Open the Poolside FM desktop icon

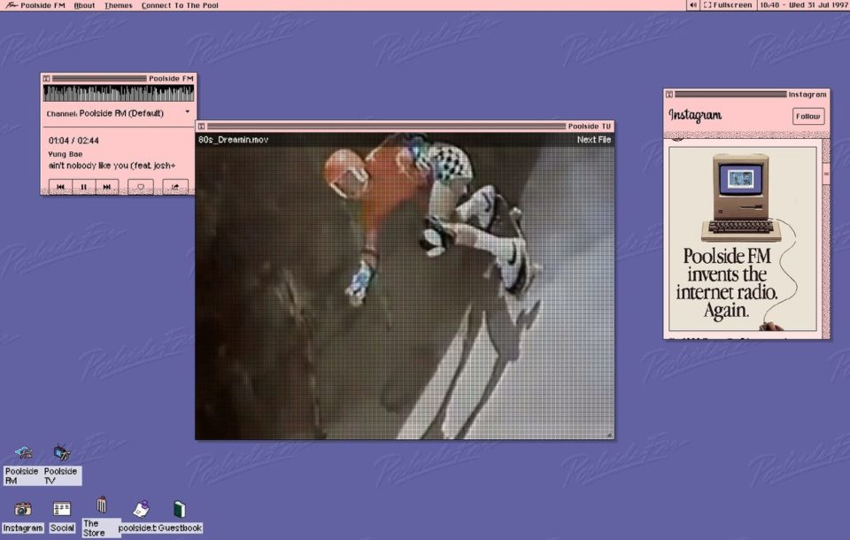coord(22,465)
